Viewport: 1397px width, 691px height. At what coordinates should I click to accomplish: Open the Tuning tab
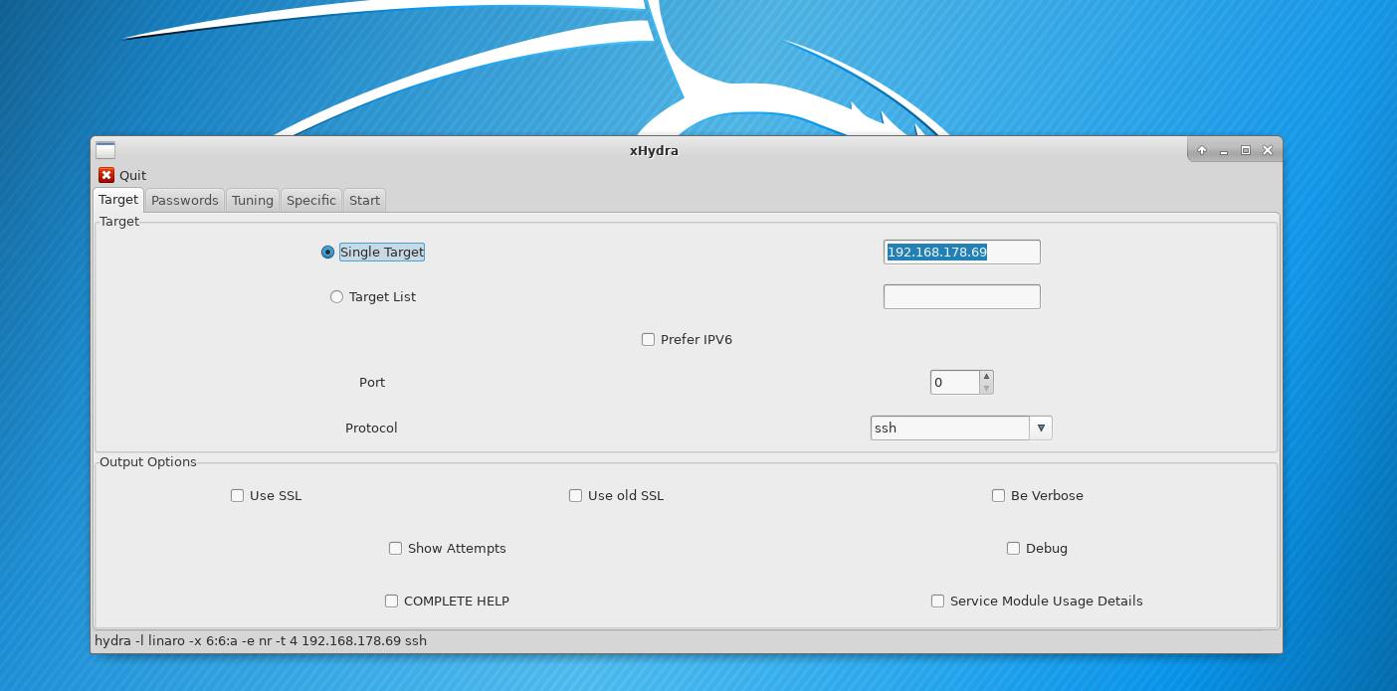coord(253,200)
